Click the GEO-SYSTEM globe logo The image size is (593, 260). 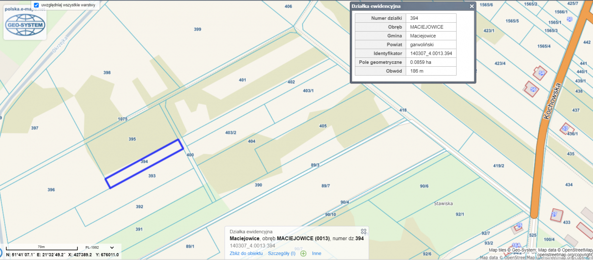click(x=25, y=25)
